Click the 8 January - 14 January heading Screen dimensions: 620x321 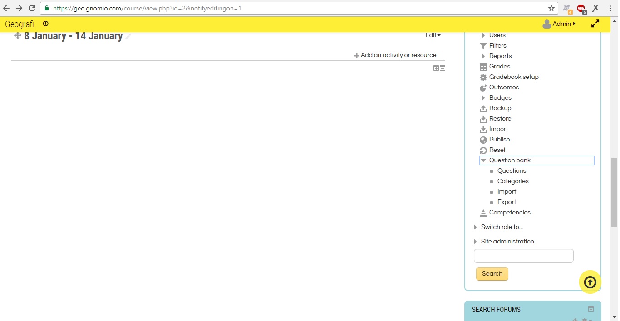tap(74, 36)
